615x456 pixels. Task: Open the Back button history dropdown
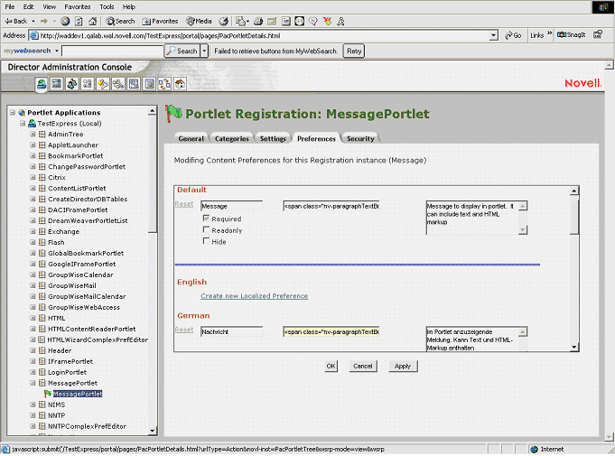tap(33, 21)
